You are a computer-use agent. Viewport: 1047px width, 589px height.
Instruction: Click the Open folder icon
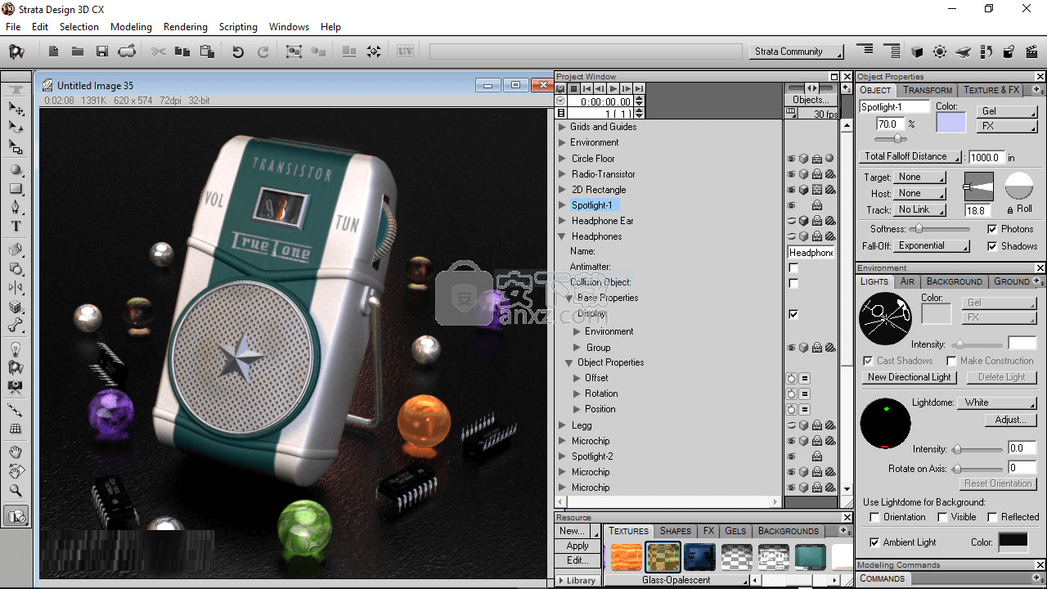(x=77, y=52)
